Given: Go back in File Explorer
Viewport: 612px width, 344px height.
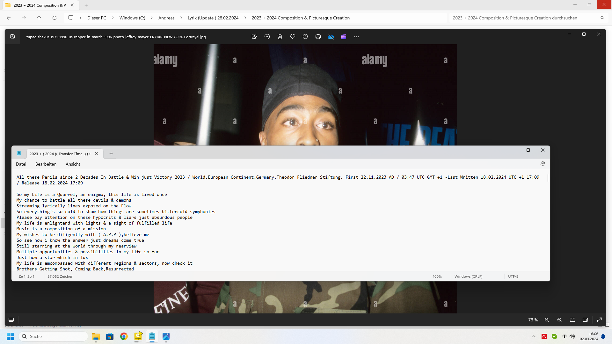Looking at the screenshot, I should point(9,18).
